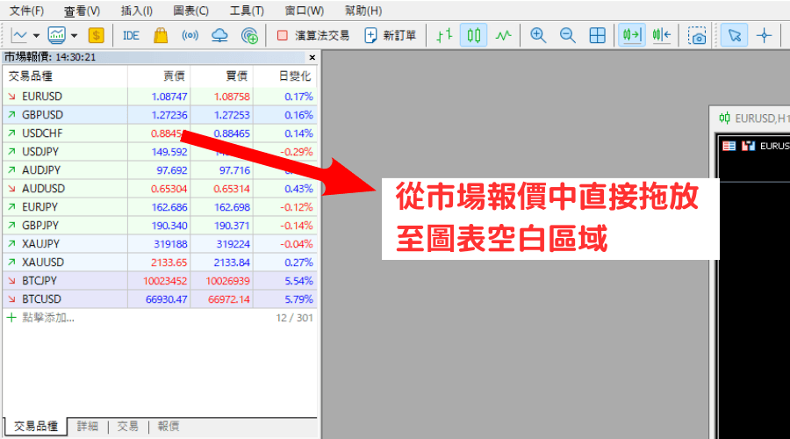
Task: Click the tile windows grid icon
Action: coord(597,36)
